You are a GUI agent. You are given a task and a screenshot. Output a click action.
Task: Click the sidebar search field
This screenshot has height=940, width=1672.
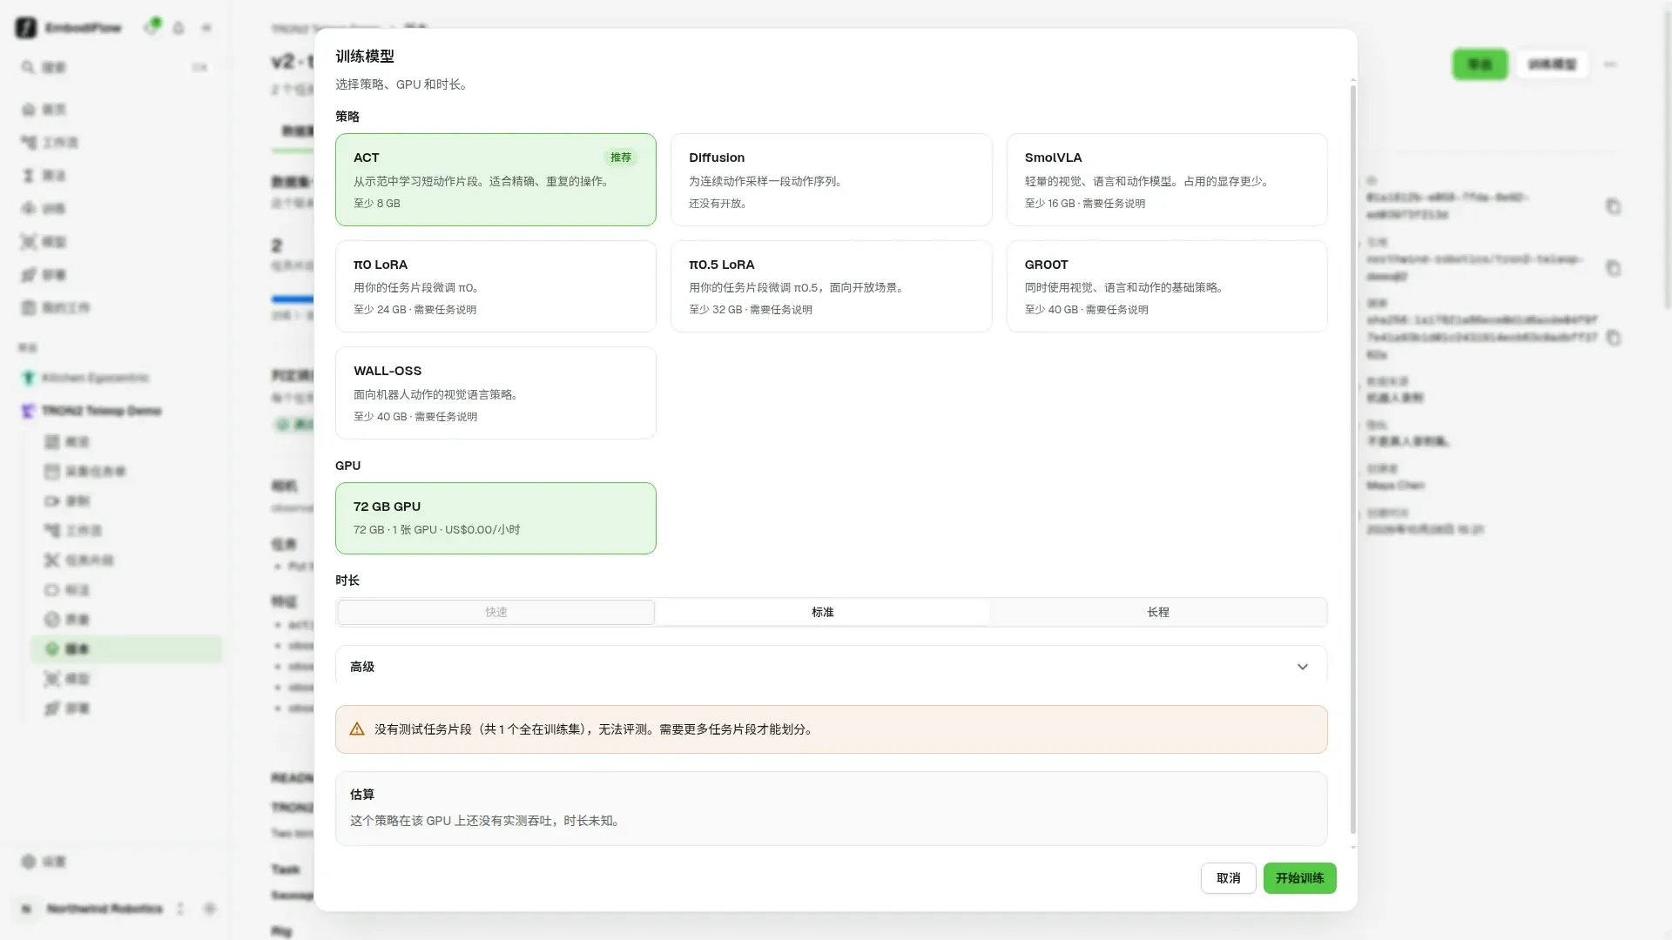(115, 67)
